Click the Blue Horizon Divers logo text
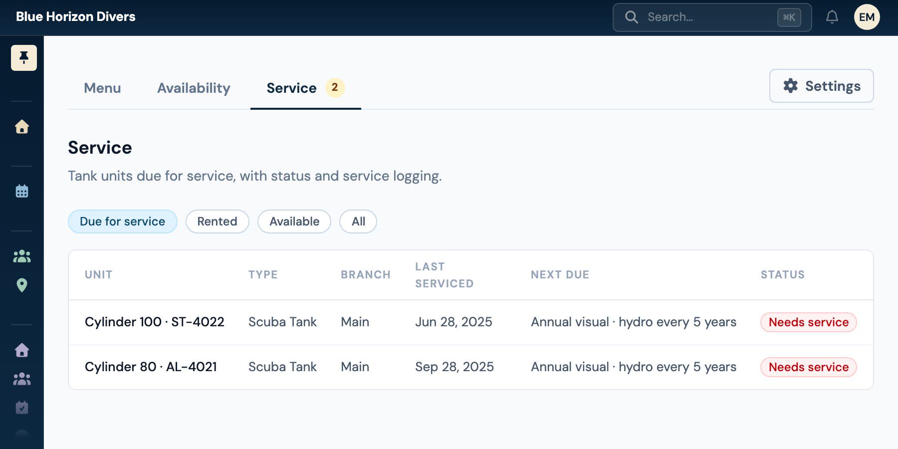Image resolution: width=898 pixels, height=449 pixels. point(76,17)
